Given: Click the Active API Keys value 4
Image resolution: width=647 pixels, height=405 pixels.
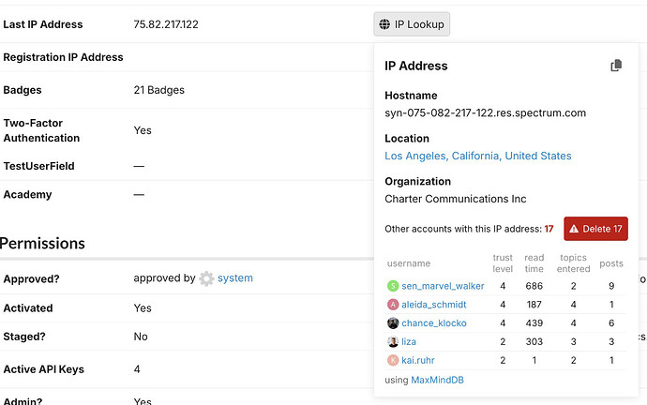Looking at the screenshot, I should (x=137, y=369).
